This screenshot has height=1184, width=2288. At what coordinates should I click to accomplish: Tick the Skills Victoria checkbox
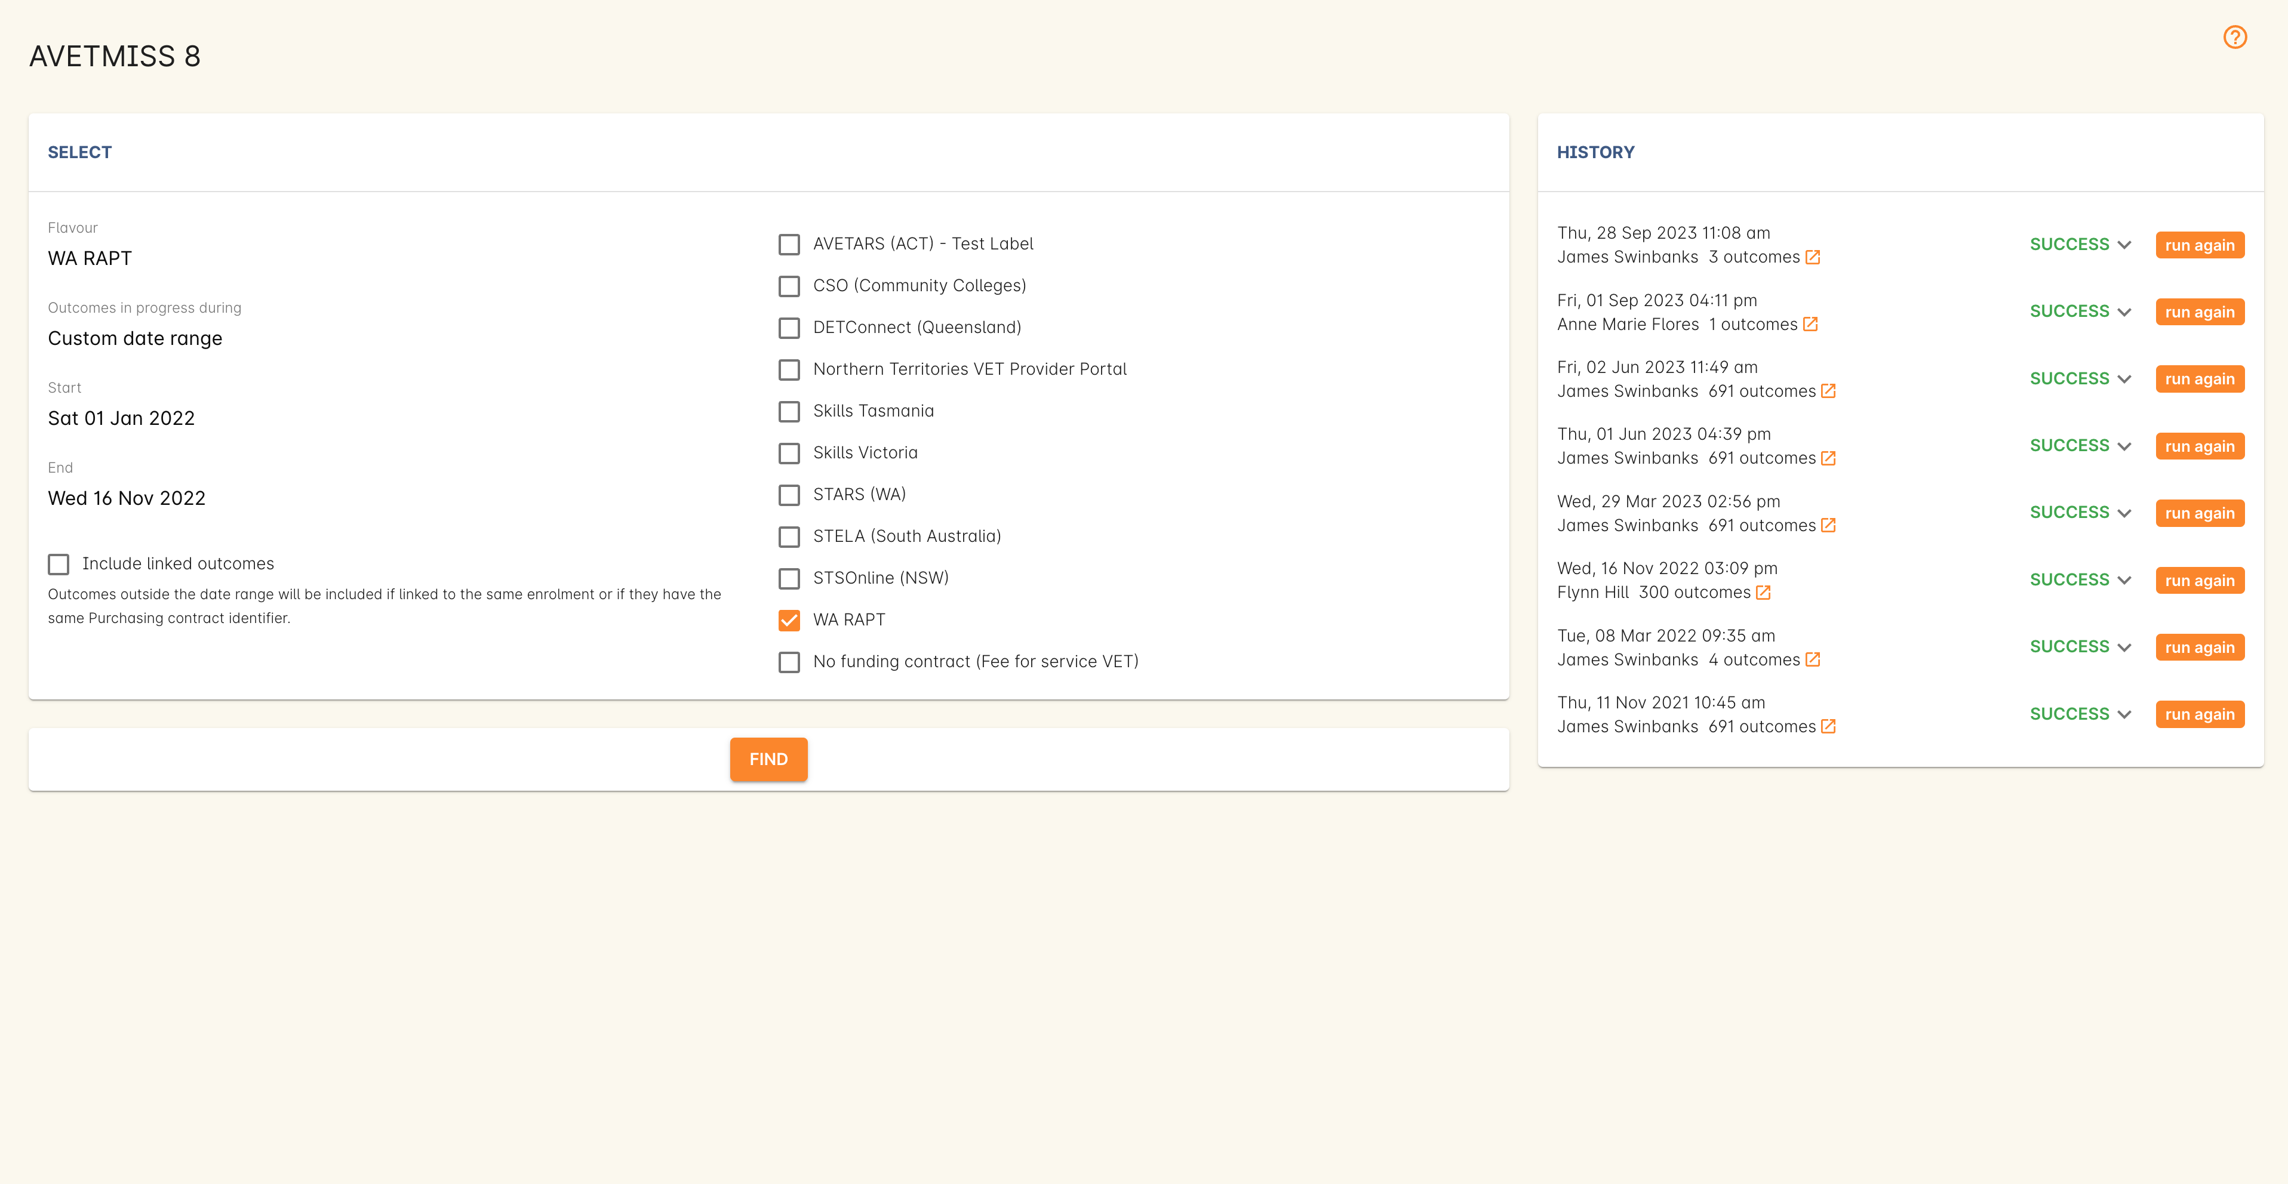789,453
